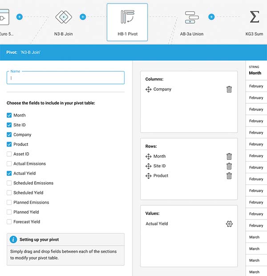
Task: Delete Company from Columns section
Action: point(229,89)
